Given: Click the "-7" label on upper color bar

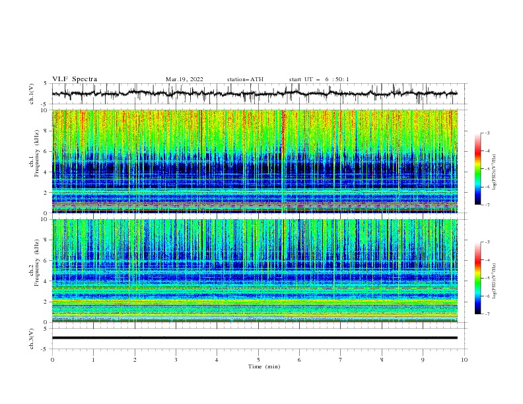Looking at the screenshot, I should [487, 205].
